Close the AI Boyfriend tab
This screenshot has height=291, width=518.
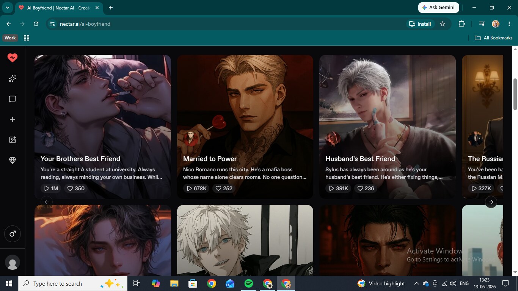[x=97, y=8]
